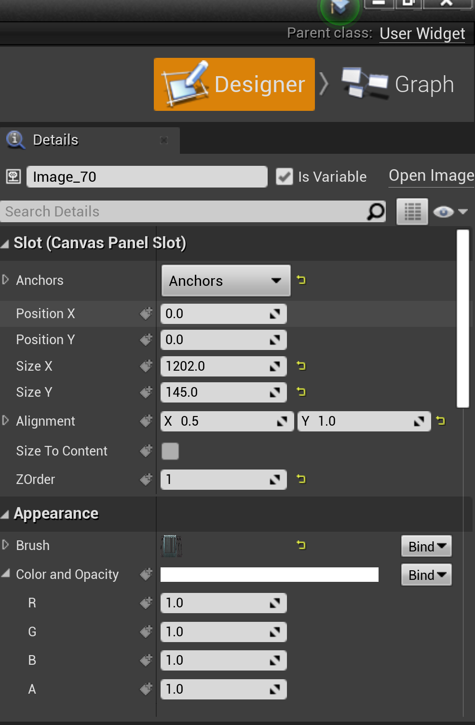Click the binding sprocket icon next to Position X
475x725 pixels.
pos(146,313)
